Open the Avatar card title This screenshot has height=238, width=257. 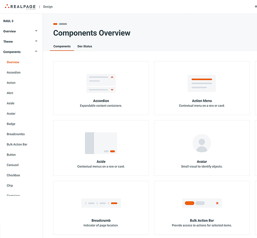[x=202, y=162]
